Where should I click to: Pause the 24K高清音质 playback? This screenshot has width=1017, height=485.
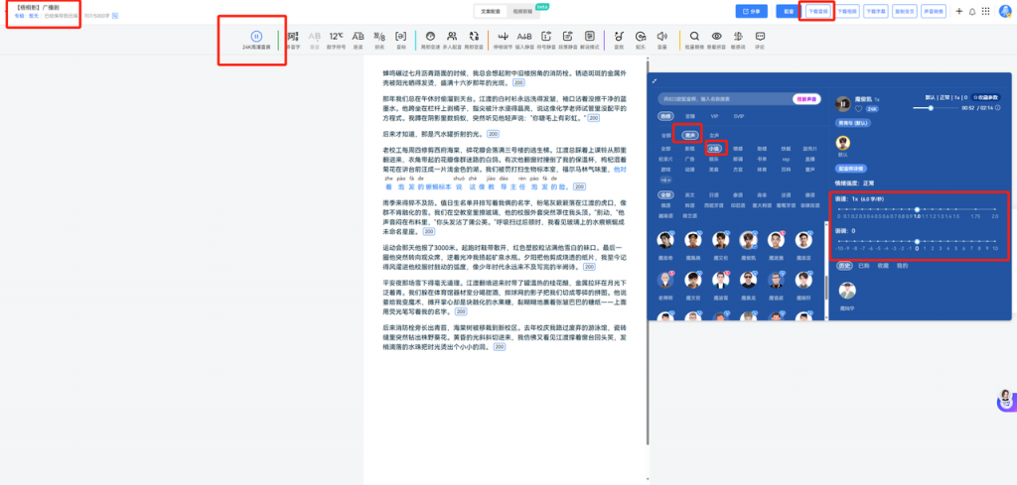tap(257, 37)
